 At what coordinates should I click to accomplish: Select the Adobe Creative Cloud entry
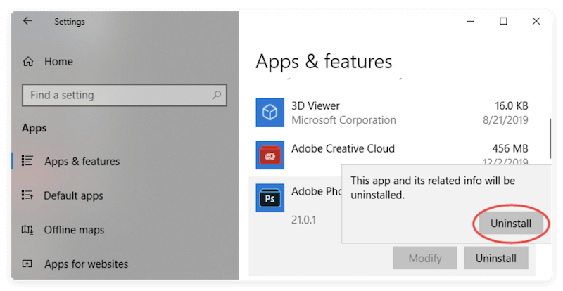(392, 155)
